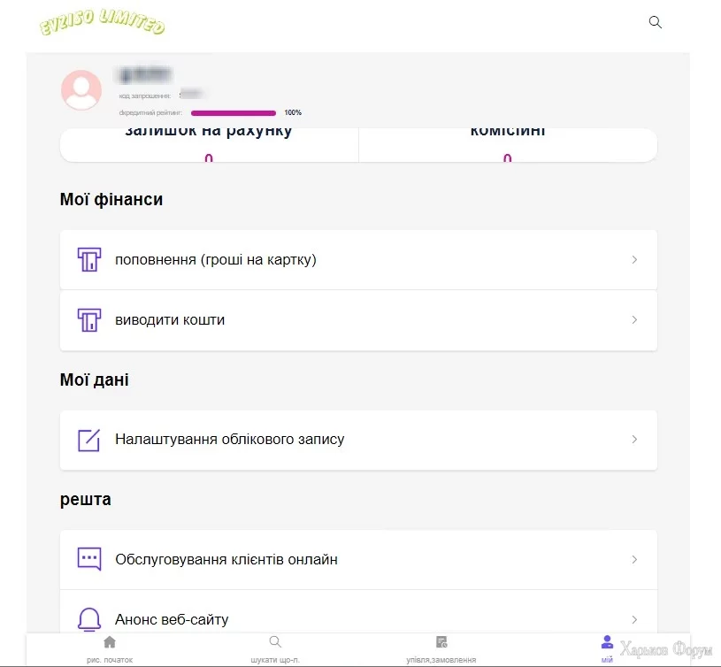Open chevron for Налаштування облікового запису
Screen dimensions: 721x667
[634, 440]
